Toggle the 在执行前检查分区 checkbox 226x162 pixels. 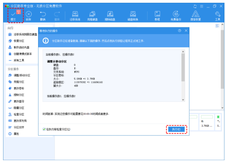click(x=44, y=129)
